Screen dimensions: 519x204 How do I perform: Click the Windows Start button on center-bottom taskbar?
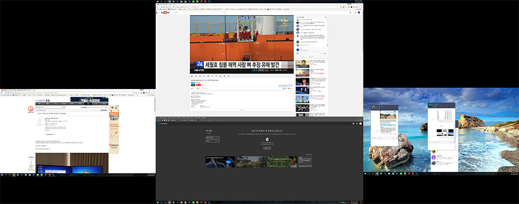coord(158,202)
